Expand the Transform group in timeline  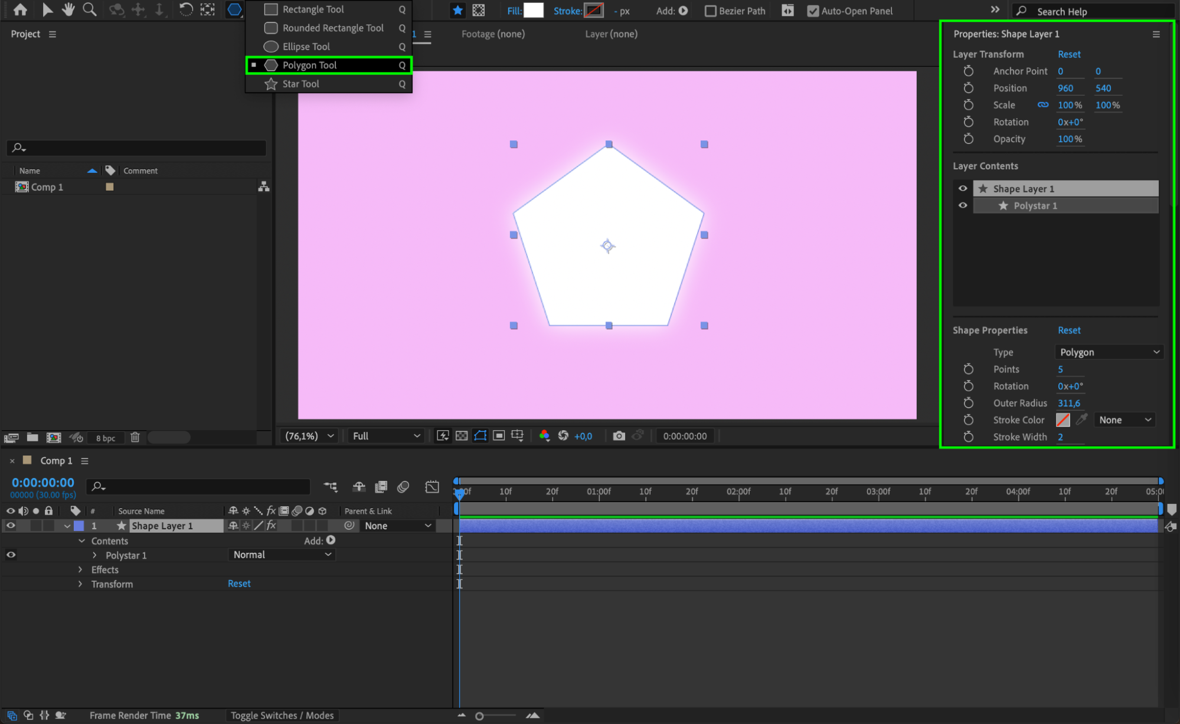click(x=81, y=584)
